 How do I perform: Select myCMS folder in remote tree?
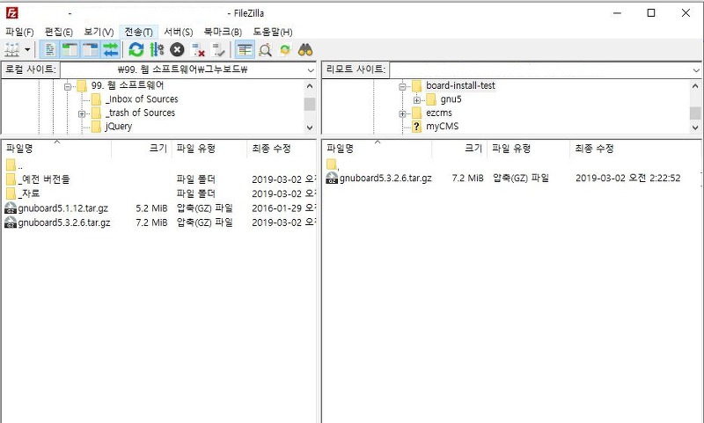[x=443, y=127]
